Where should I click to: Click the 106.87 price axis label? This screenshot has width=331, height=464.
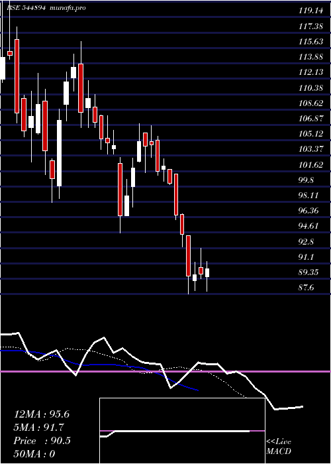[x=310, y=119]
